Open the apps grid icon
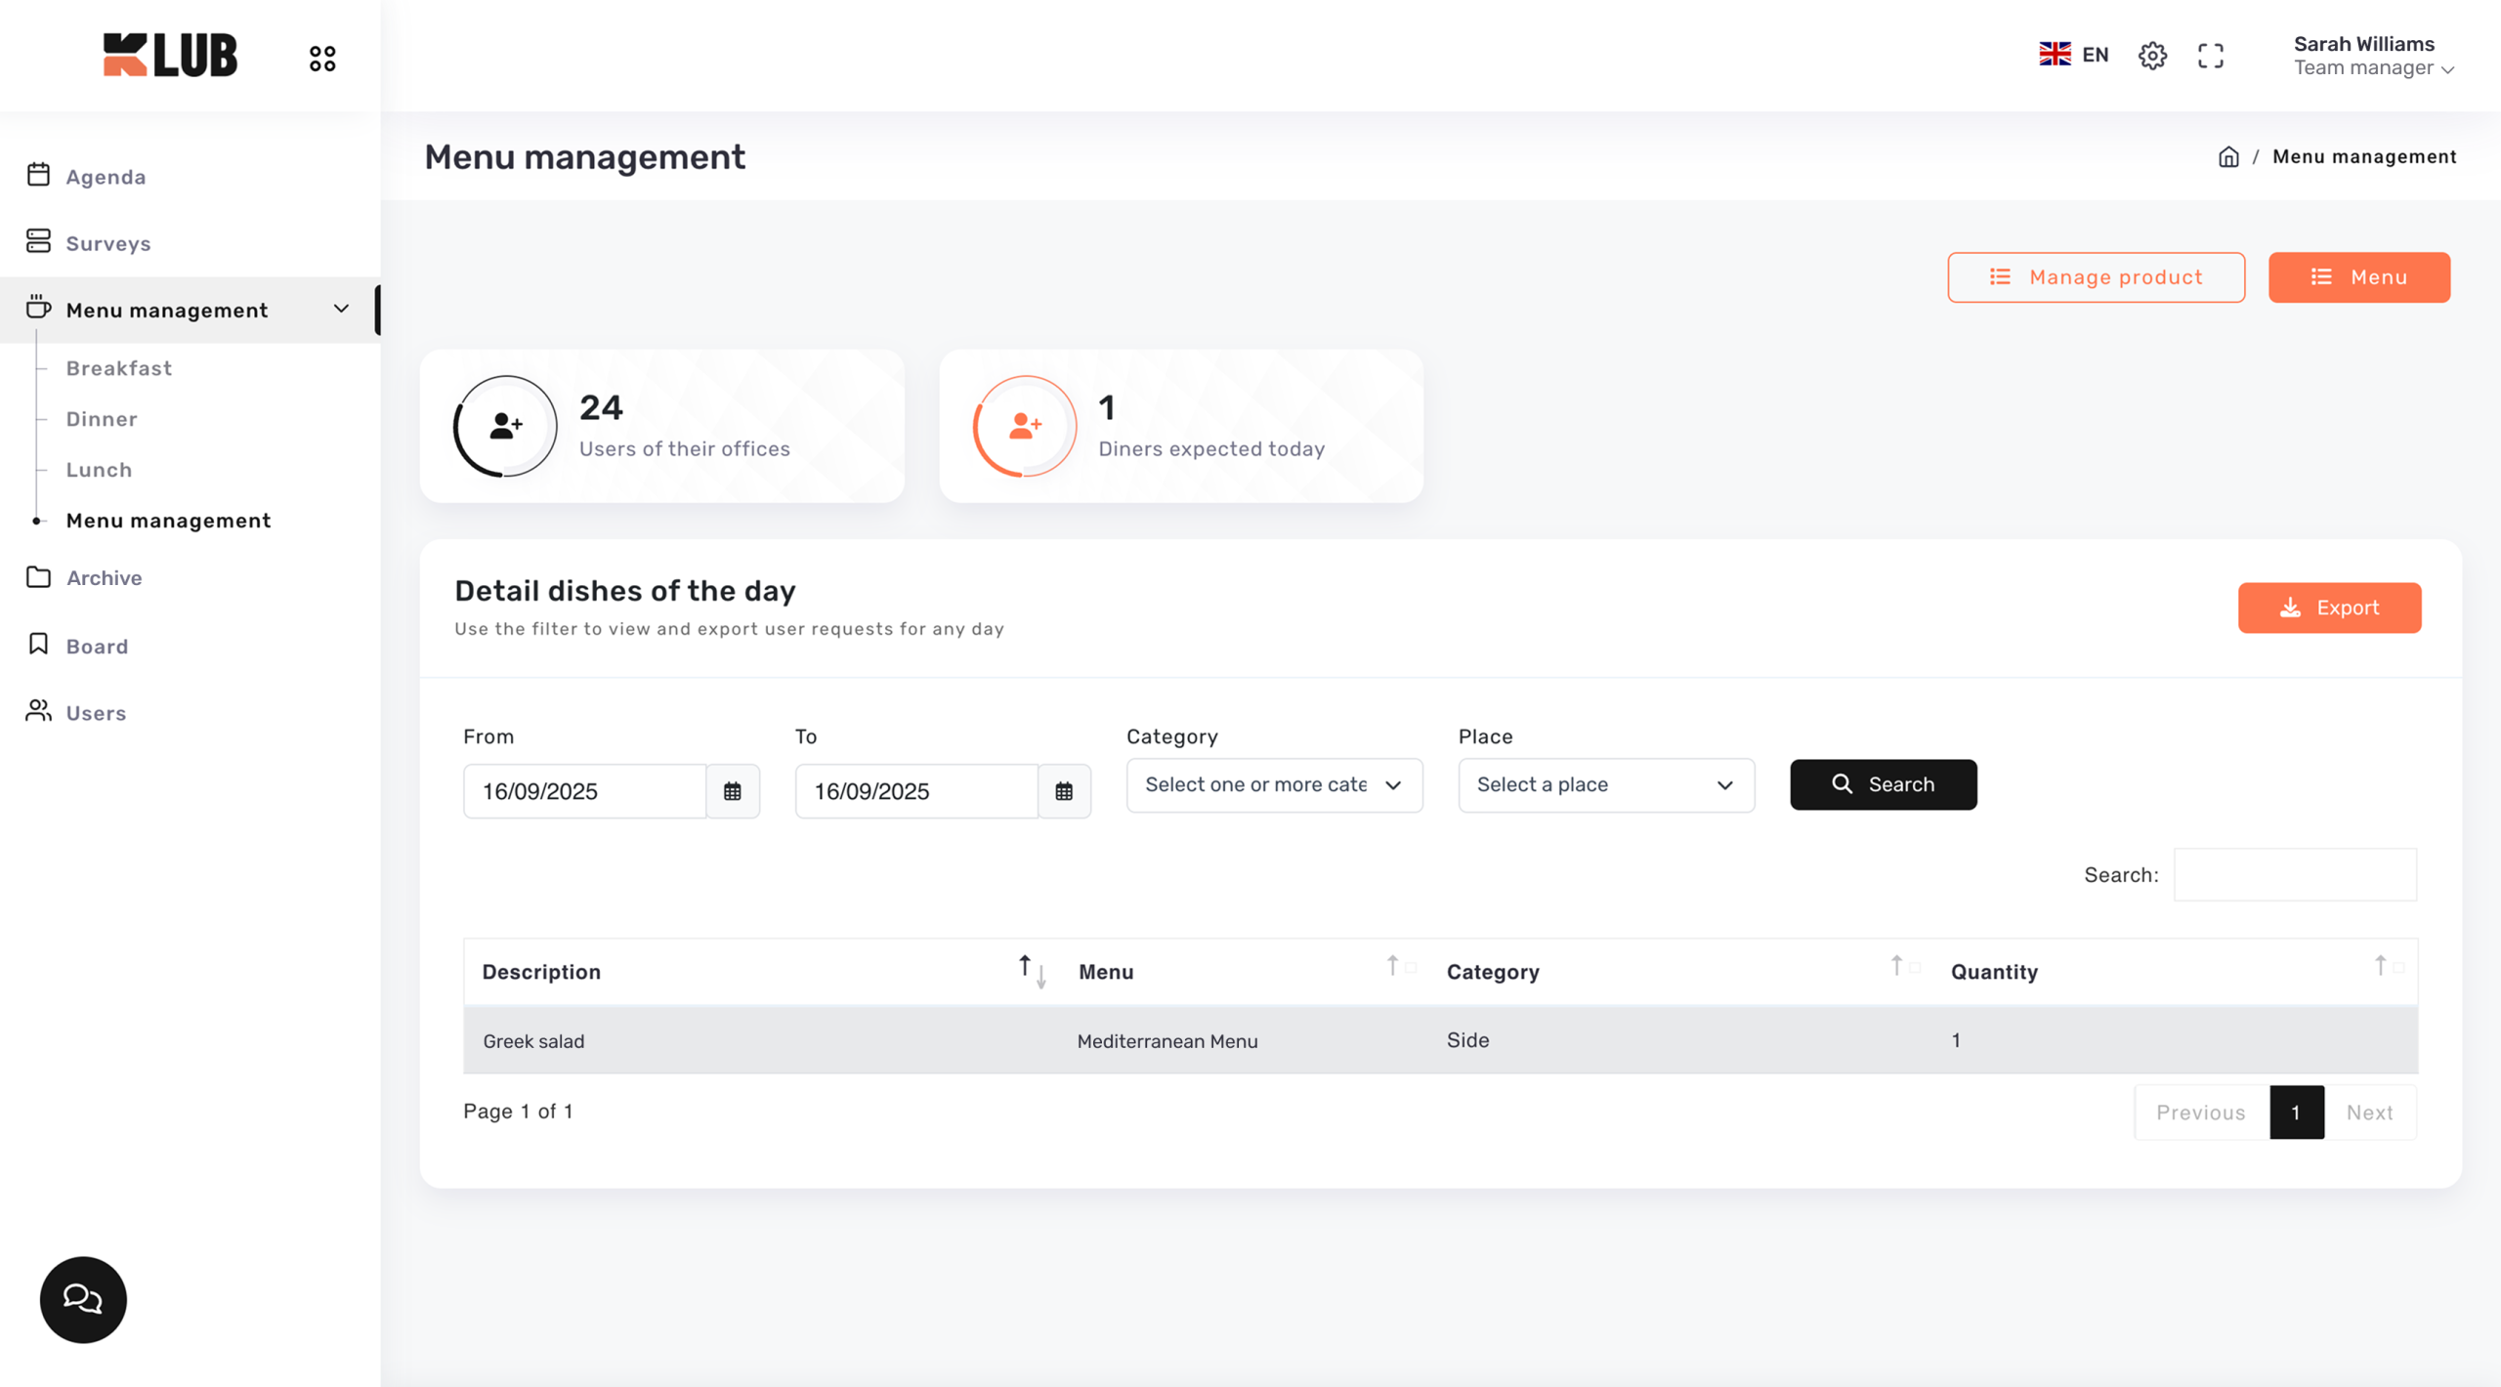This screenshot has height=1387, width=2501. coord(322,59)
